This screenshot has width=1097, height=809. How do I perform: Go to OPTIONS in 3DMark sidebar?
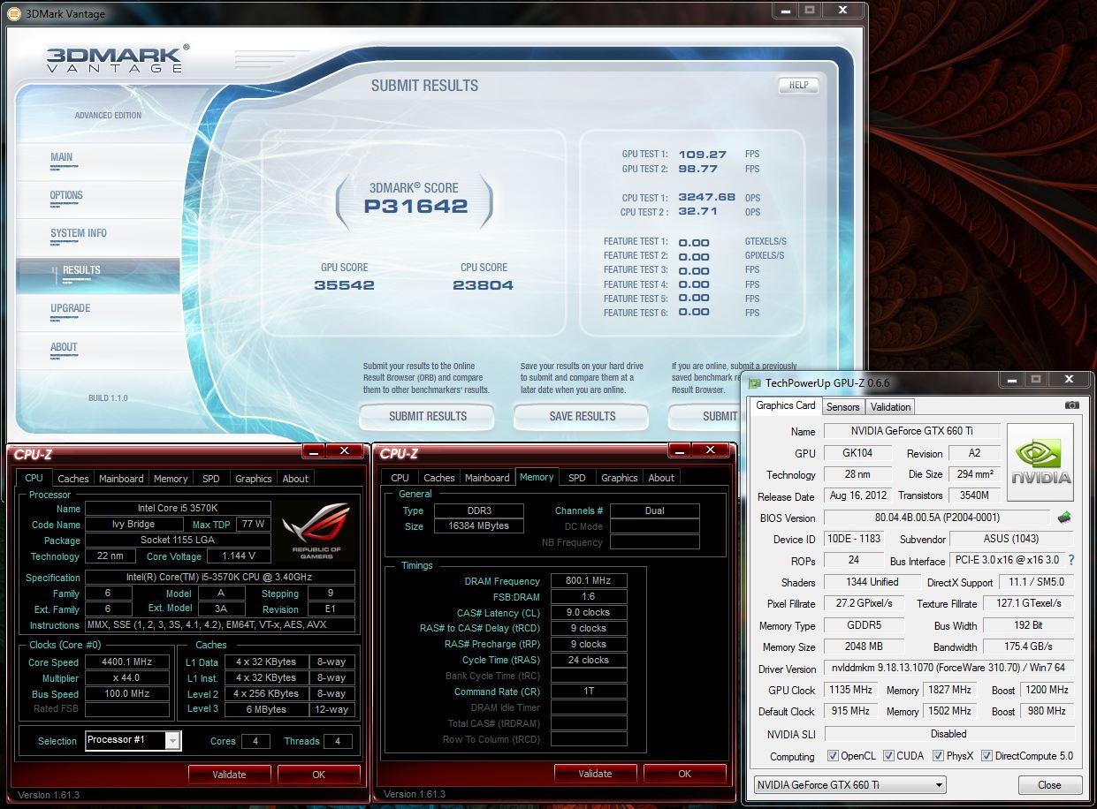[66, 195]
